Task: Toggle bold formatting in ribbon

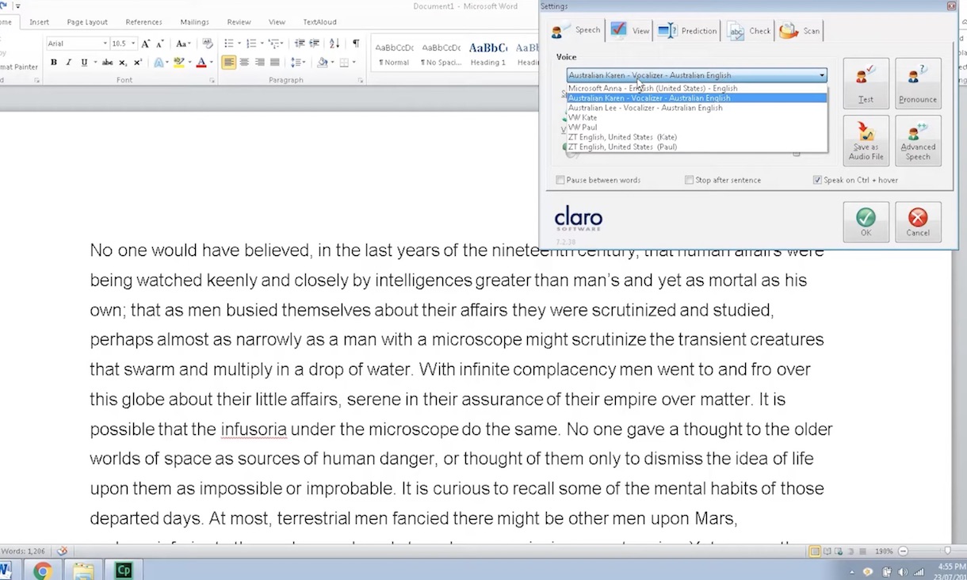Action: [x=54, y=63]
